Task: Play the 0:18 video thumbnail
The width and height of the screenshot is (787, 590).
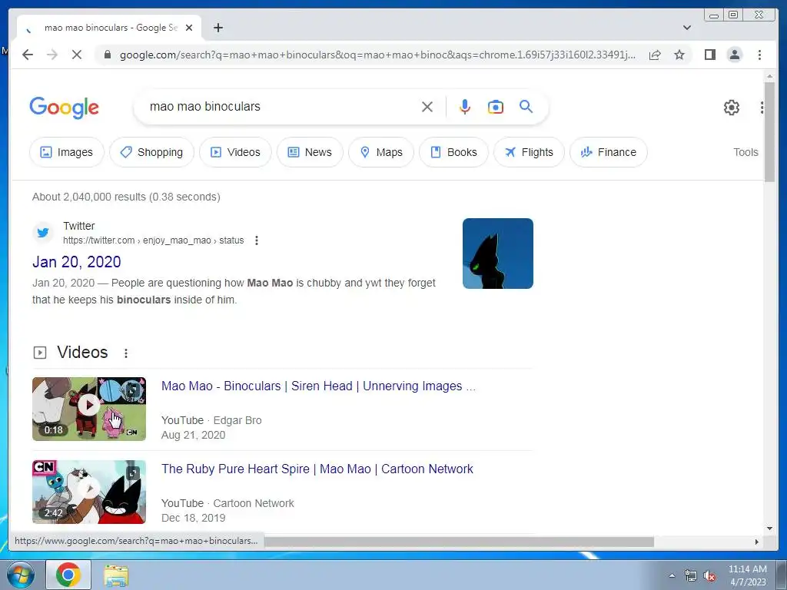Action: click(x=89, y=409)
